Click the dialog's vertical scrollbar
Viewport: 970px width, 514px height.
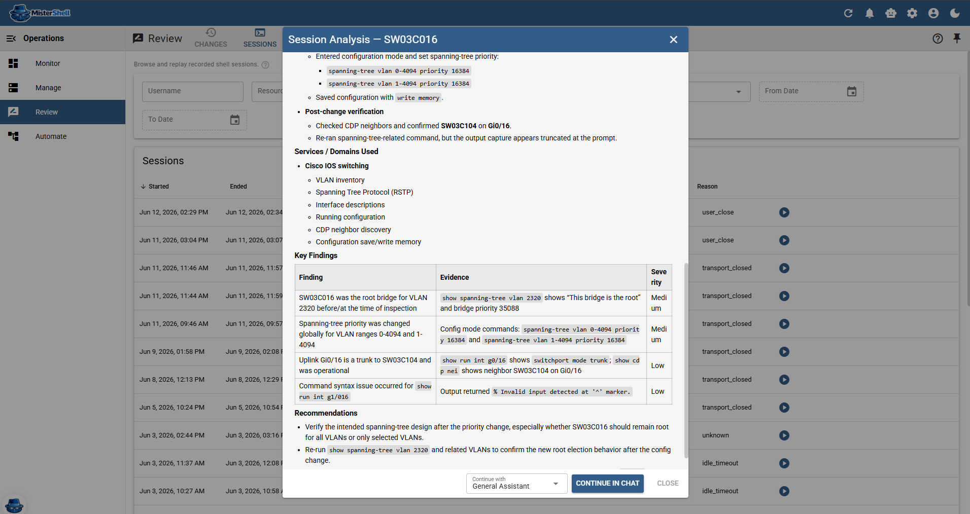click(686, 360)
